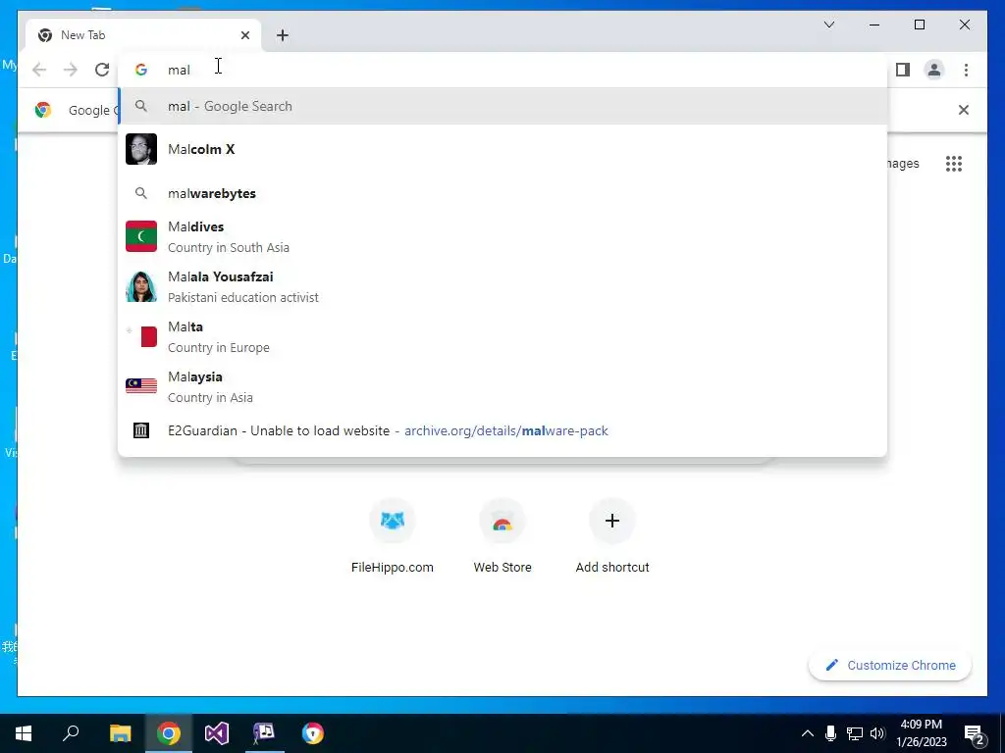1005x753 pixels.
Task: Choose Maldives country suggestion
Action: (502, 237)
